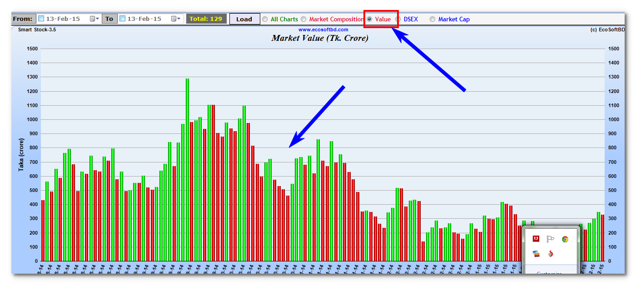Click the To date text field
Viewport: 636px width, 285px height.
148,19
